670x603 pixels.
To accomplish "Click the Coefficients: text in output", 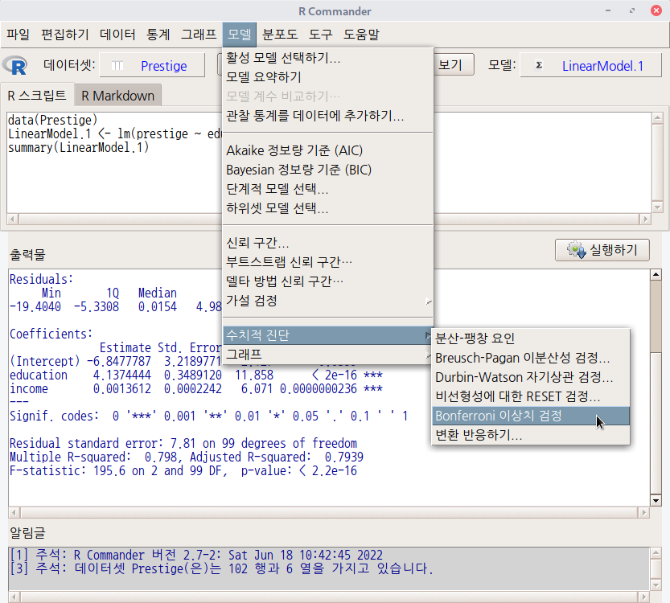I will click(51, 334).
